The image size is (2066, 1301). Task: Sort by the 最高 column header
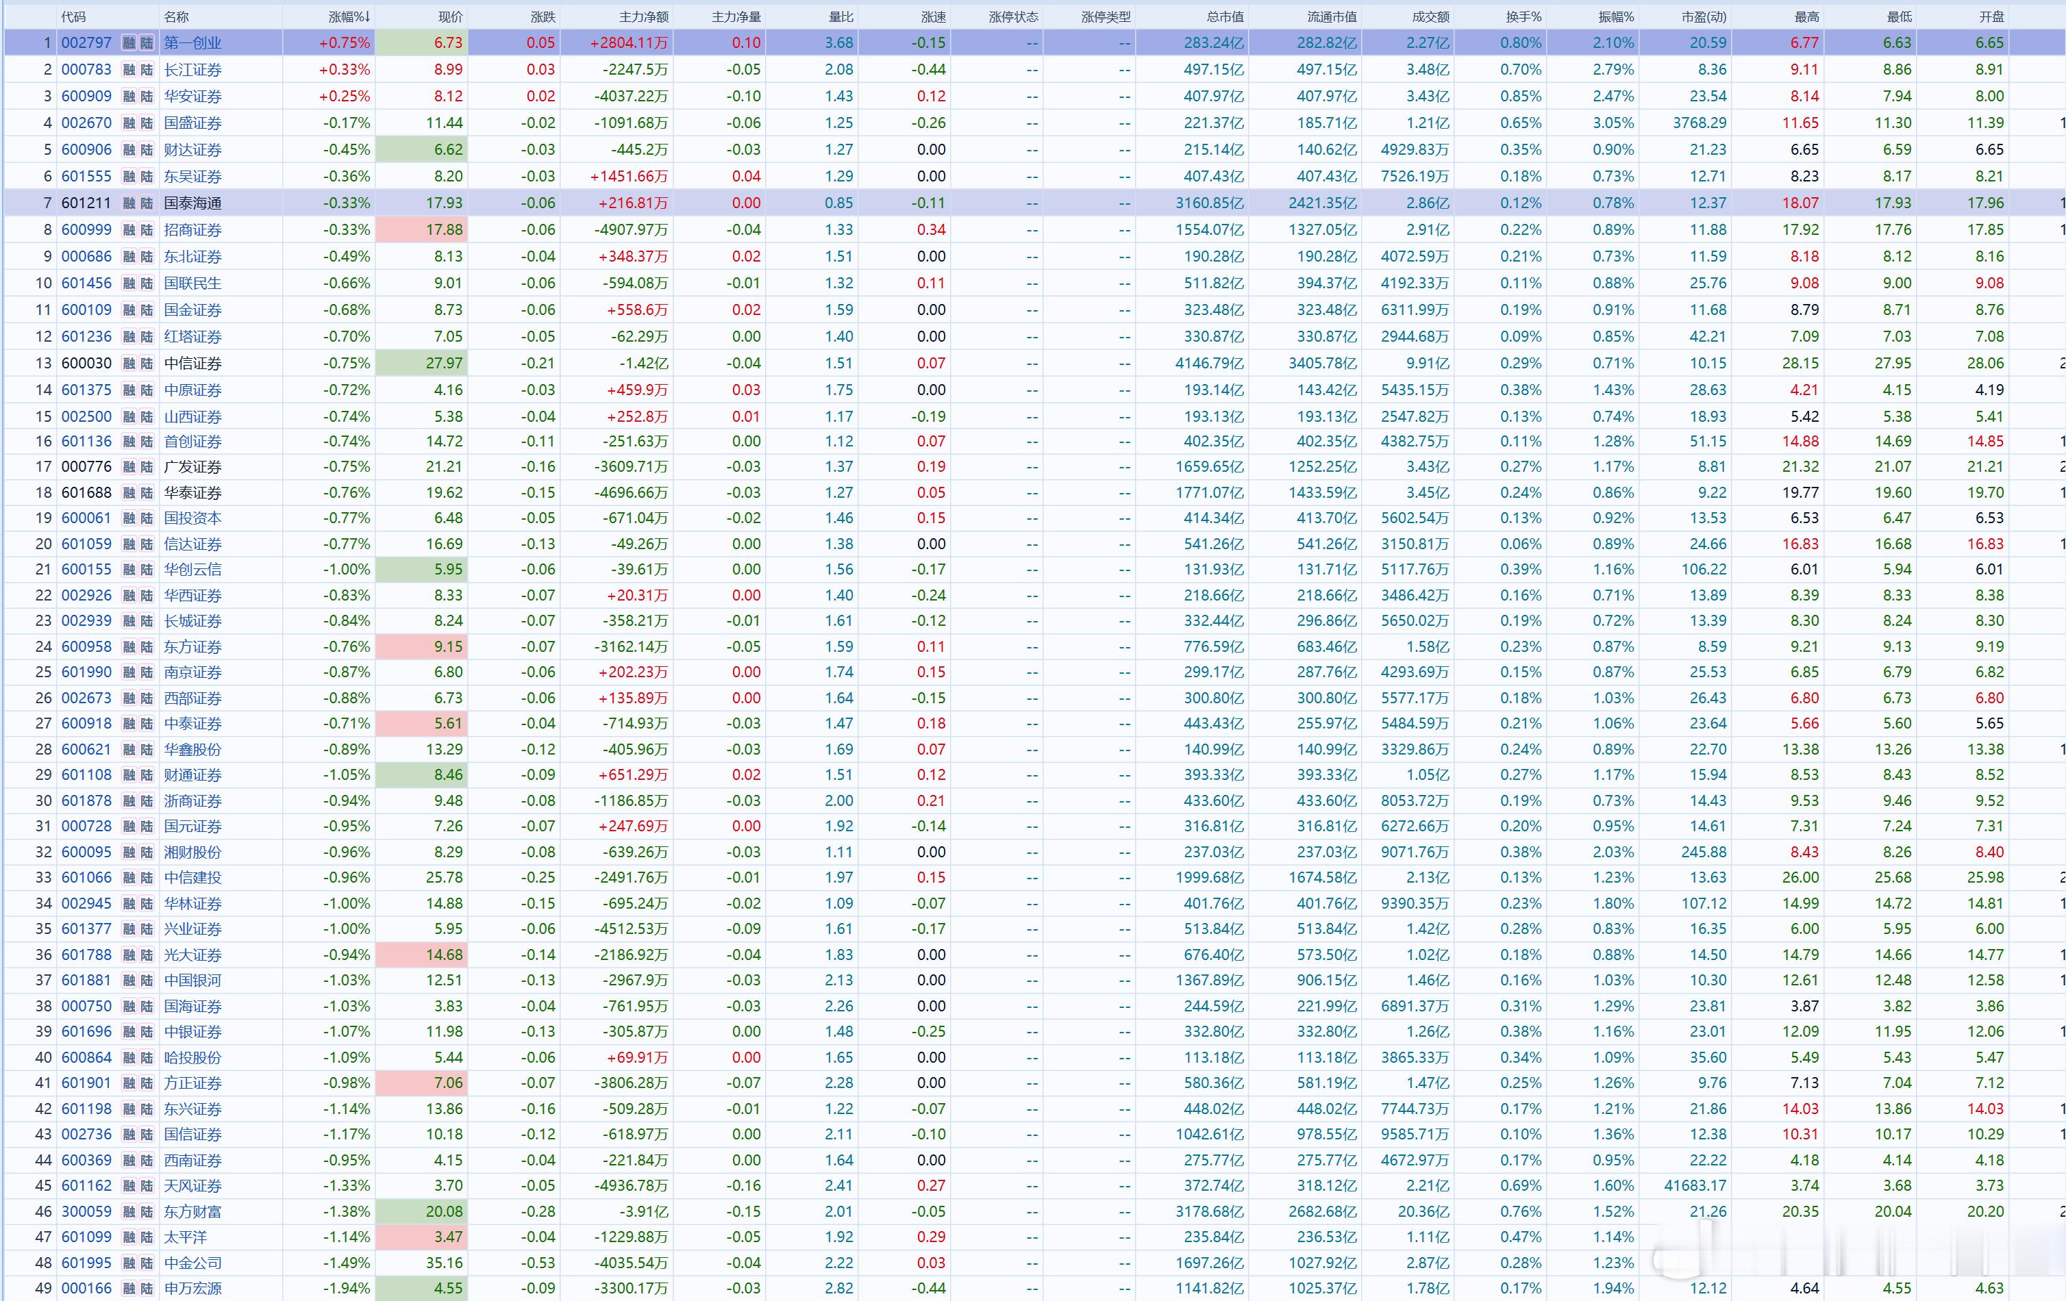(x=1807, y=17)
